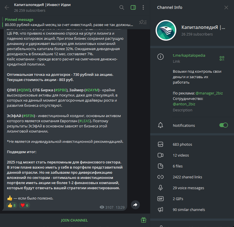Screen dimensions: 234x227
Task: Open 683 photos media list
Action: pyautogui.click(x=192, y=144)
